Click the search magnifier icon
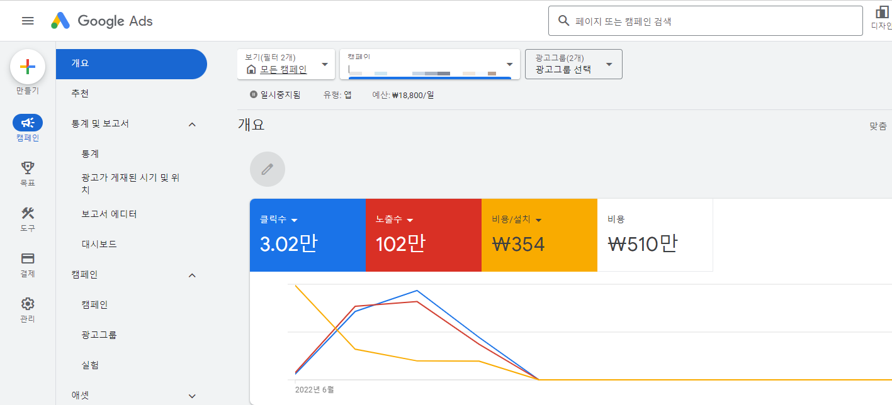 click(563, 20)
